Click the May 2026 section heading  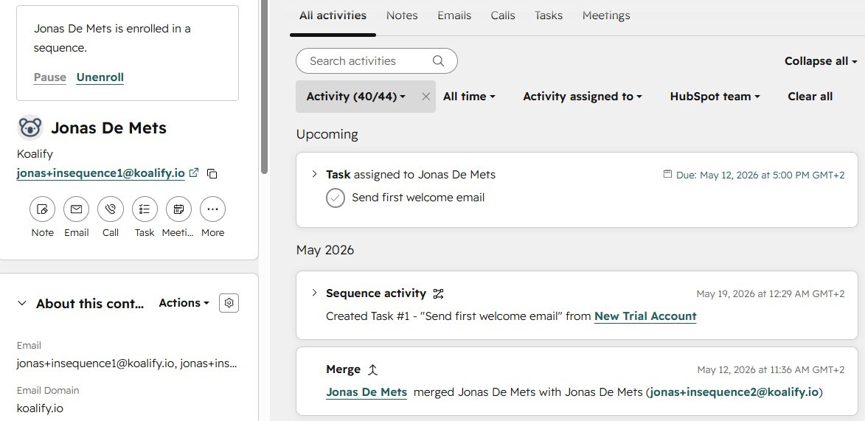point(325,251)
